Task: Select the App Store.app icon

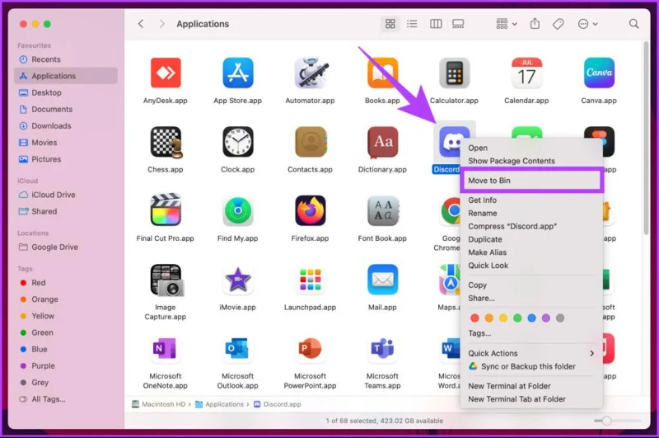Action: (x=238, y=73)
